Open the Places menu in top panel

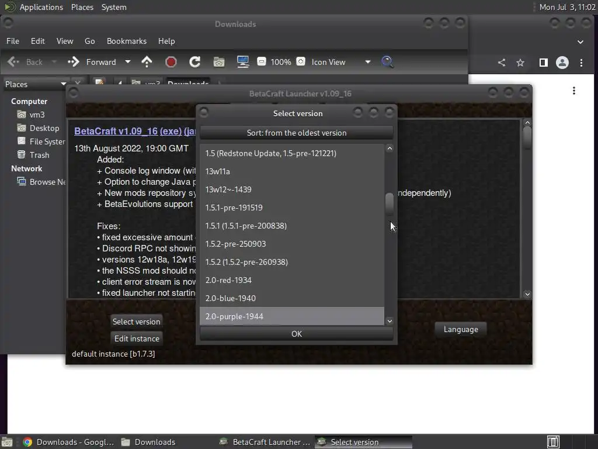pos(82,7)
